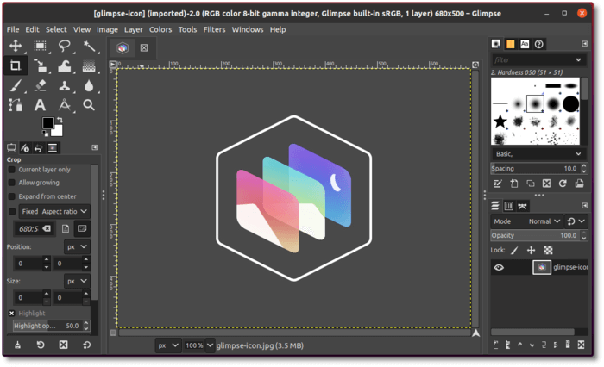
Task: Select the Eraser tool
Action: coord(40,85)
